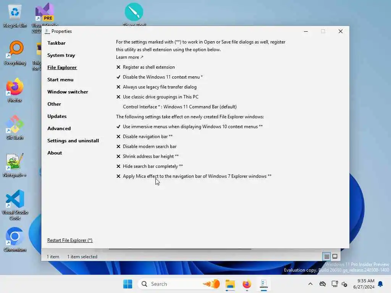Click Restart File Explorer link
Viewport: 391px width, 293px height.
click(70, 240)
